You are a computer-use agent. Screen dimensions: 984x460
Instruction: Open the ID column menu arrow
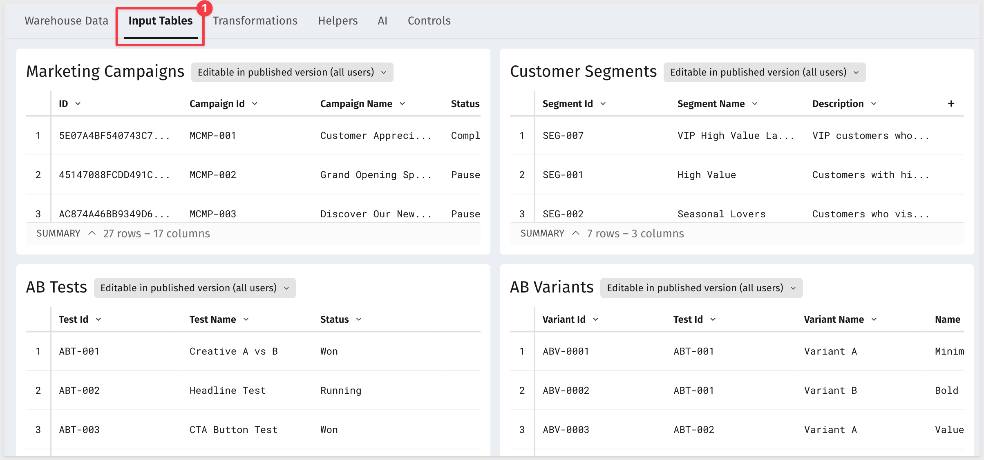tap(78, 104)
